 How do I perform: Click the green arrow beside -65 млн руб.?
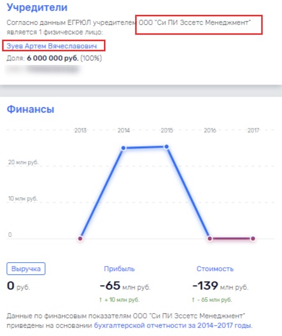click(193, 300)
